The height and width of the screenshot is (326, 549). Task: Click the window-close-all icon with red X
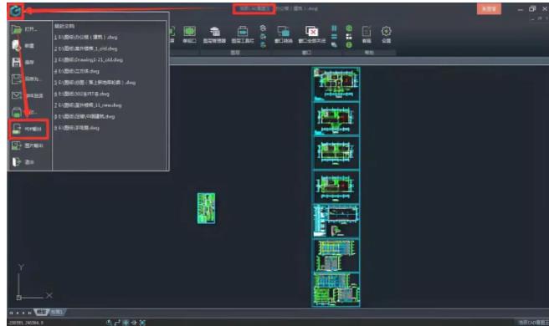coord(311,34)
